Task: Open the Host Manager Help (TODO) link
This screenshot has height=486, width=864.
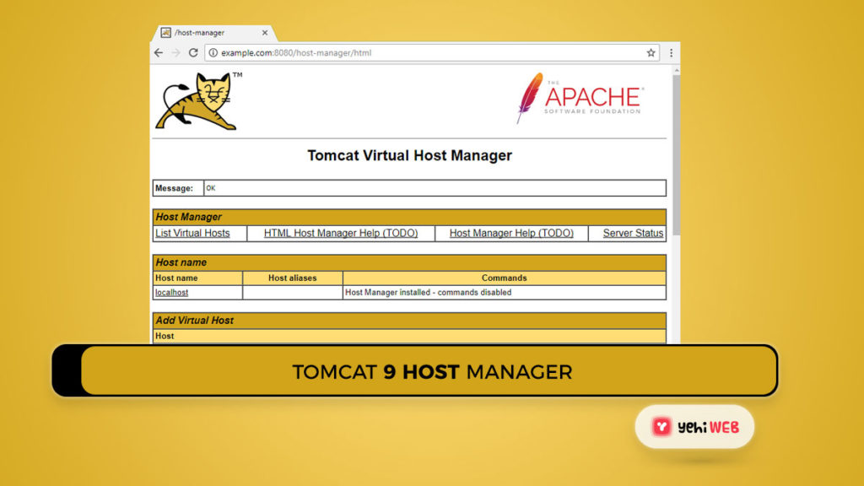Action: [511, 234]
